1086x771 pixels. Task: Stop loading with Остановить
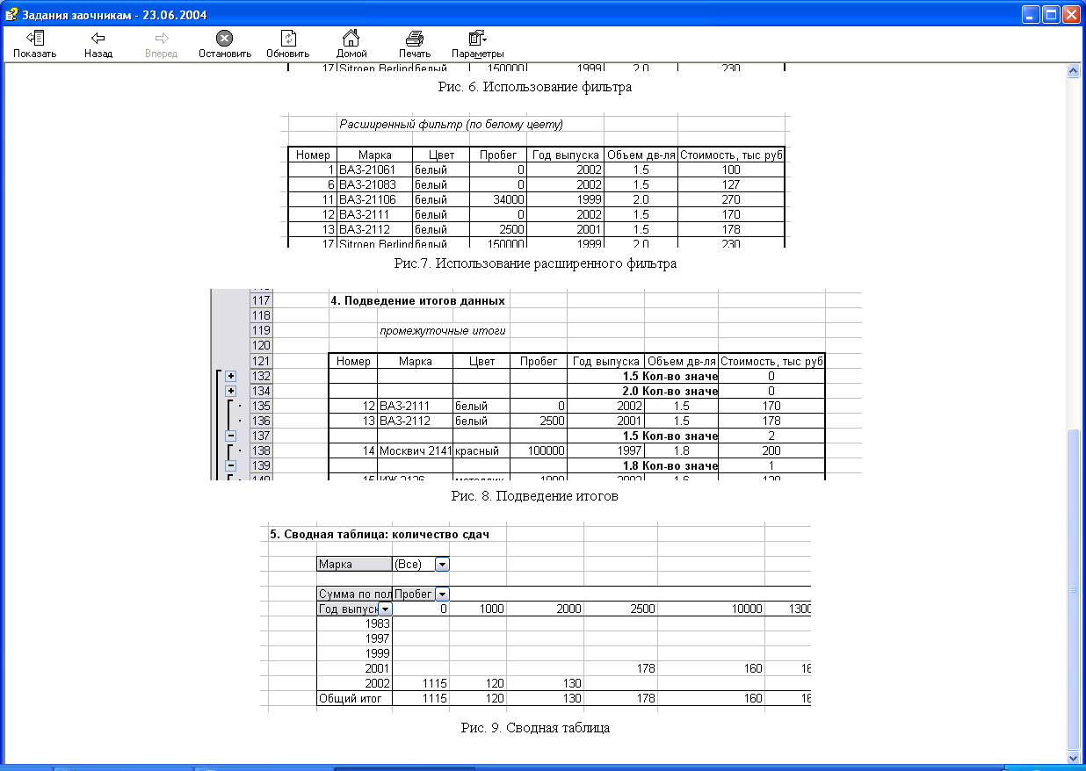(x=225, y=44)
